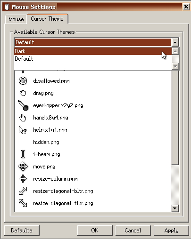
Task: Click the resize-column.png cursor icon
Action: click(x=23, y=179)
